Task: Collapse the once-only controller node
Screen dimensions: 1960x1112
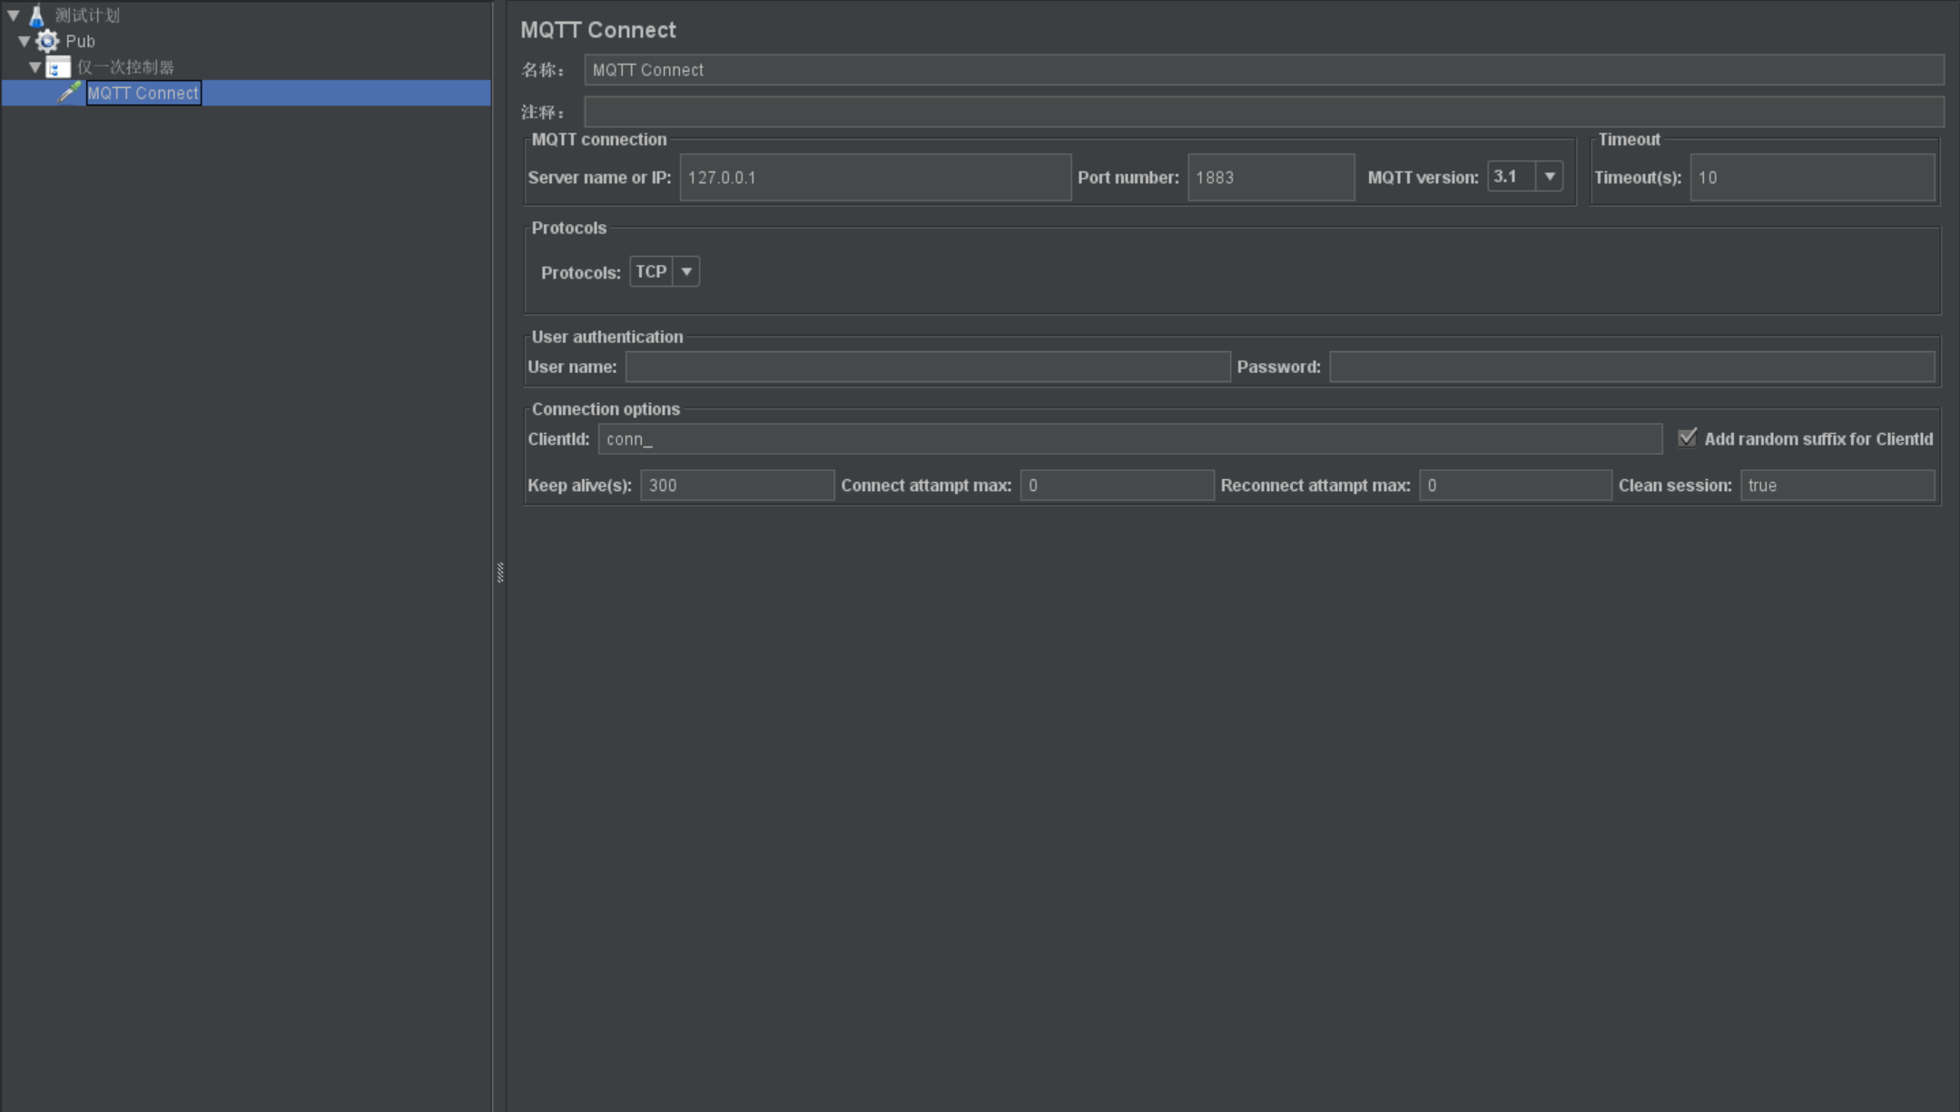Action: pyautogui.click(x=35, y=67)
